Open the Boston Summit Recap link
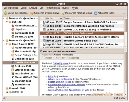Screen dimensions: 129x102 coord(60,82)
